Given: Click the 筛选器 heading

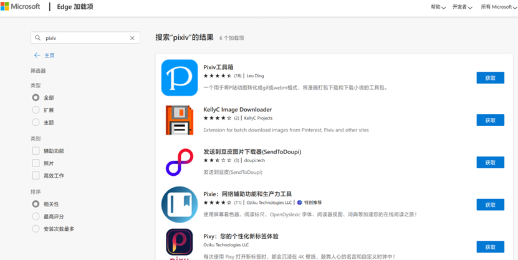Looking at the screenshot, I should coord(38,70).
